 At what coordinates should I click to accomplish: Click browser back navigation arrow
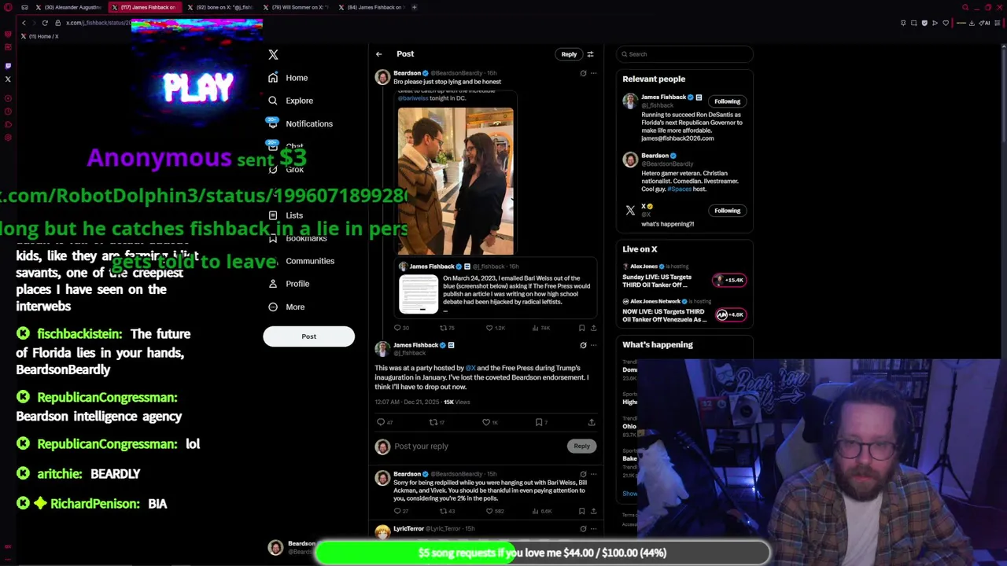tap(24, 23)
